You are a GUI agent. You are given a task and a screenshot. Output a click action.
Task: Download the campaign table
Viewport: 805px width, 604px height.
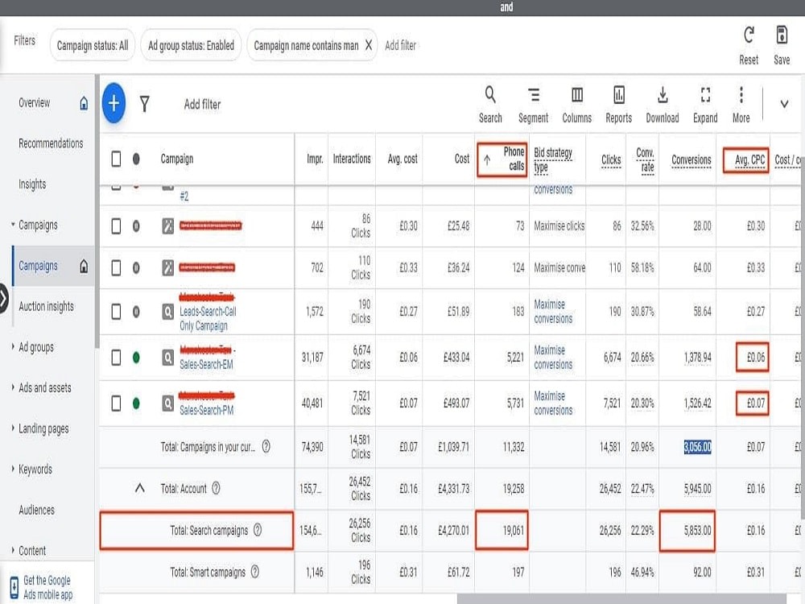tap(663, 104)
